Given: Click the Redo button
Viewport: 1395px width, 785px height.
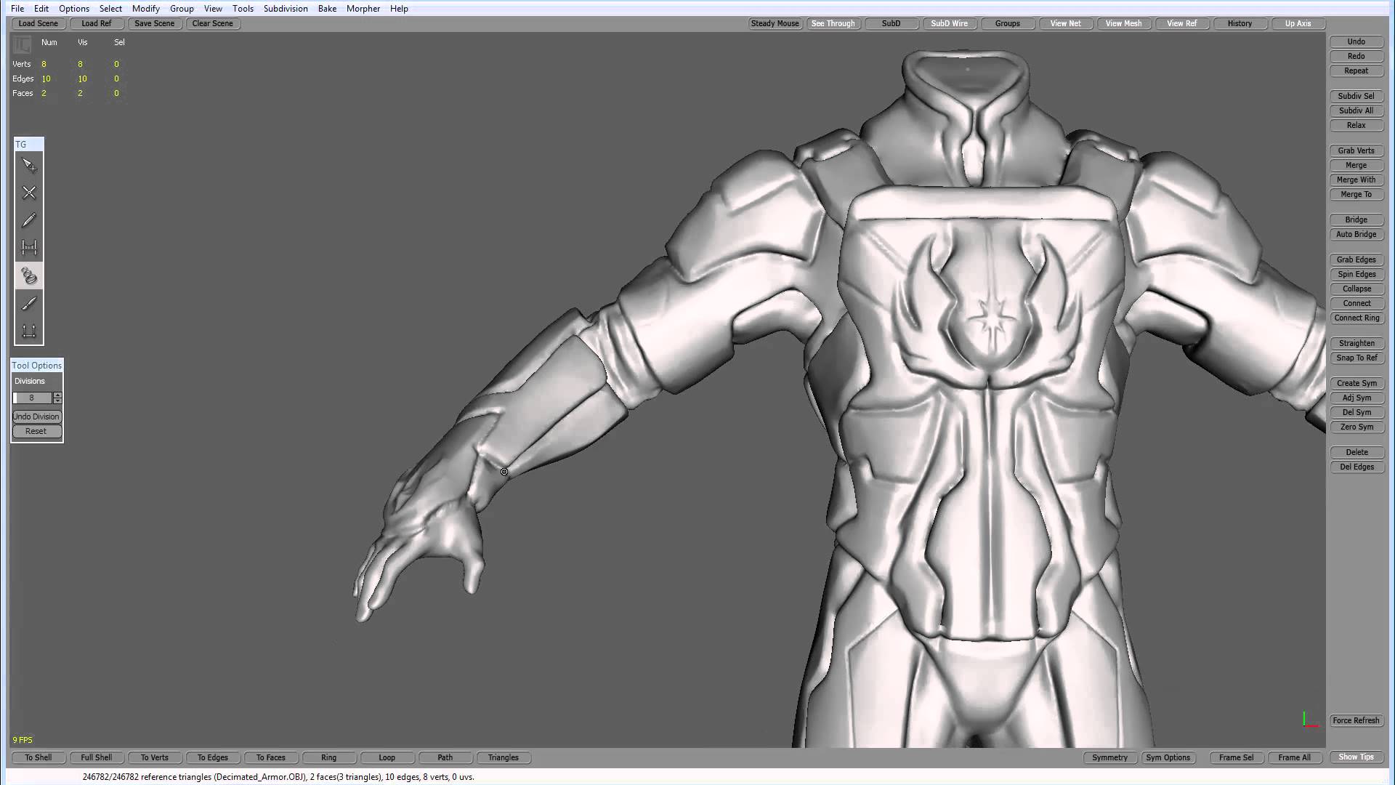Looking at the screenshot, I should coord(1356,56).
